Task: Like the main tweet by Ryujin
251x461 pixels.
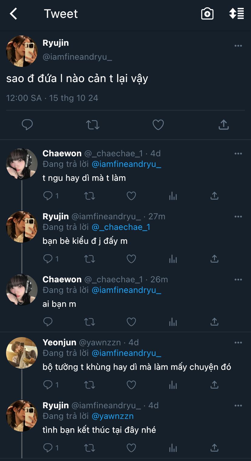Action: click(158, 124)
